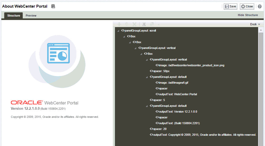265x146 pixels.
Task: Collapse the third Box node
Action: point(141,54)
